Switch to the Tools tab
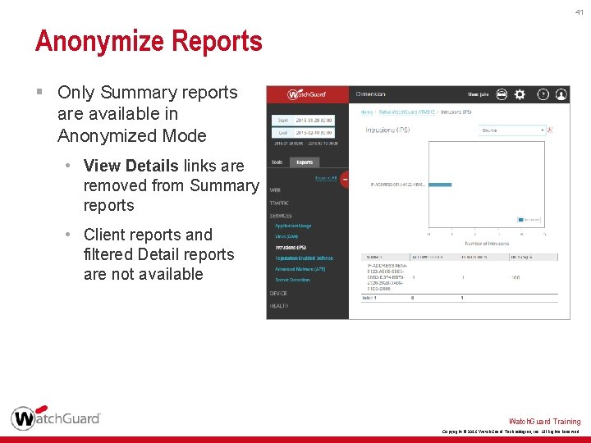591x443 pixels. click(277, 162)
